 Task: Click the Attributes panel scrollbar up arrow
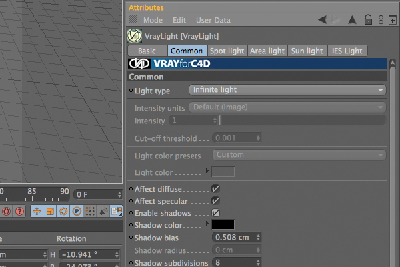[x=393, y=63]
